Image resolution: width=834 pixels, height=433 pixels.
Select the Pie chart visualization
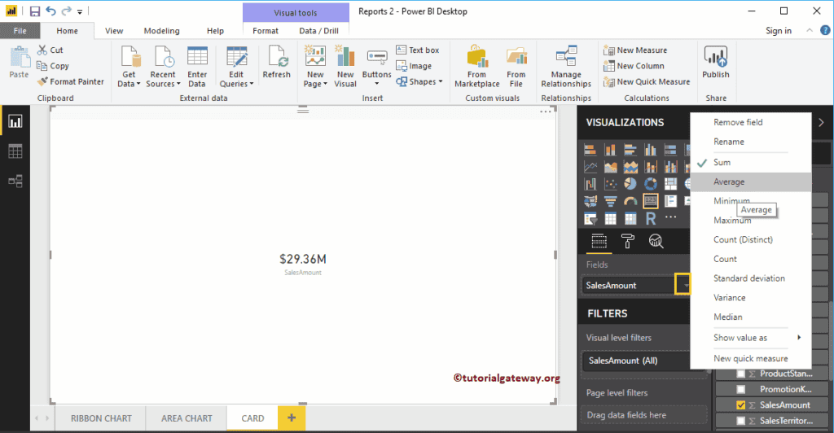[x=630, y=185]
